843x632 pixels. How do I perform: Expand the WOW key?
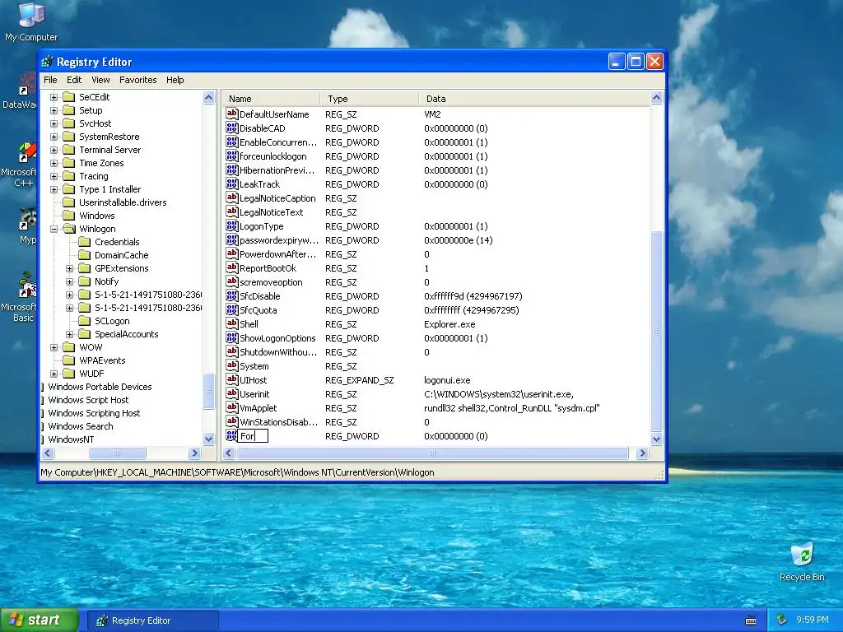(54, 347)
